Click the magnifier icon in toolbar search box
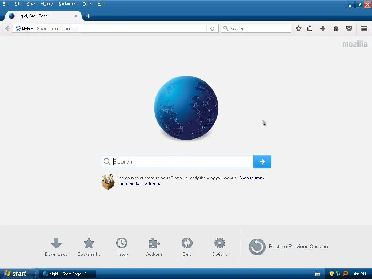The width and height of the screenshot is (372, 279). (x=226, y=28)
